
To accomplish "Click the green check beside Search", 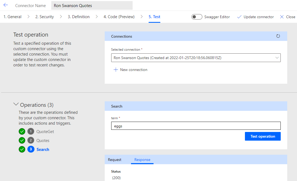I will [22, 149].
